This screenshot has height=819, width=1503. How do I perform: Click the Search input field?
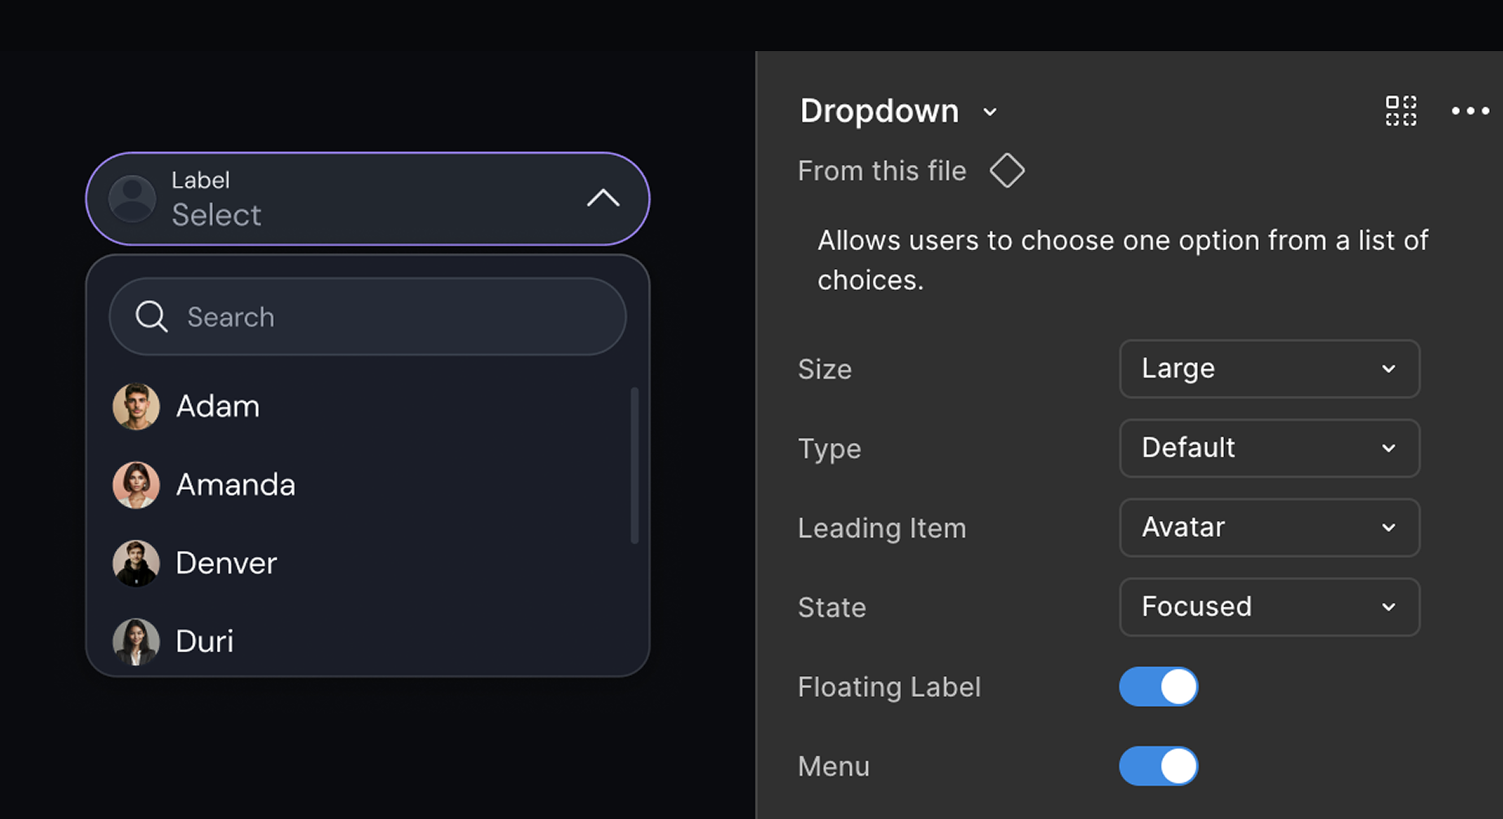(366, 316)
